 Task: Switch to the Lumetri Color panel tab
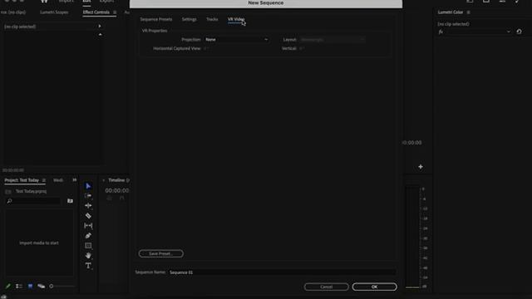tap(451, 12)
